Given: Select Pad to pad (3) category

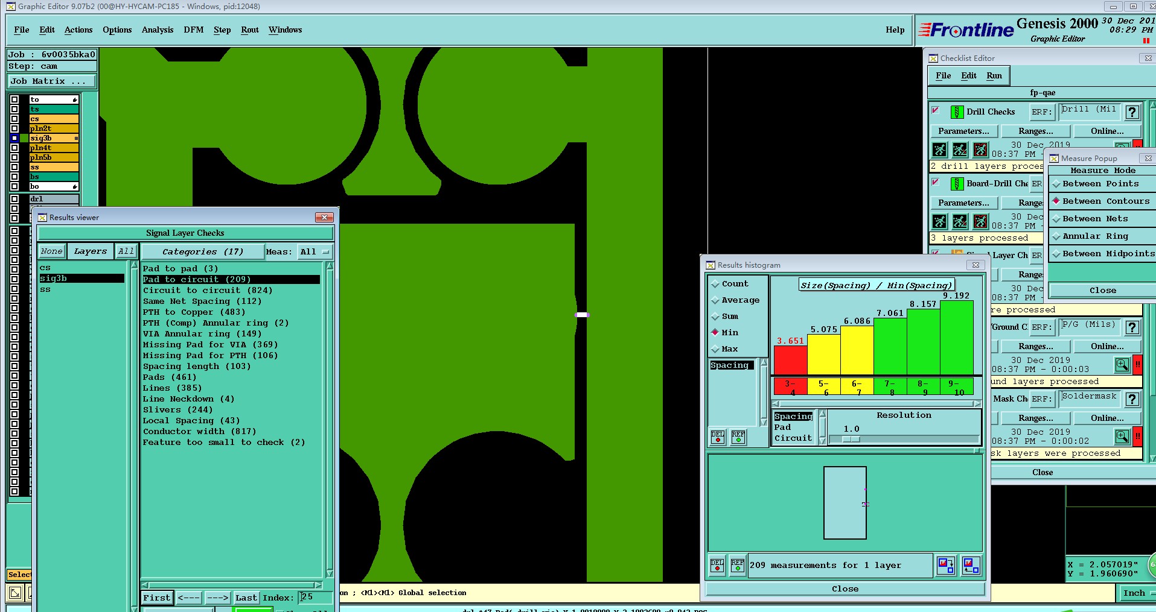Looking at the screenshot, I should pyautogui.click(x=231, y=269).
